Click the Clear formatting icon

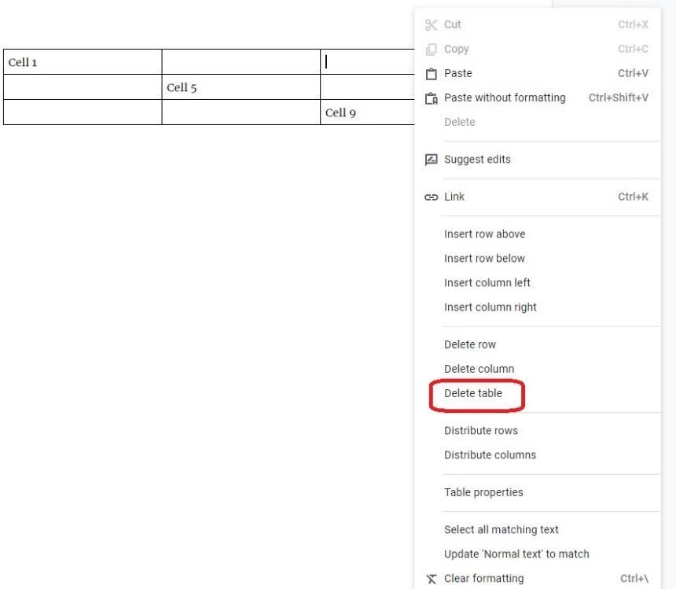(431, 579)
